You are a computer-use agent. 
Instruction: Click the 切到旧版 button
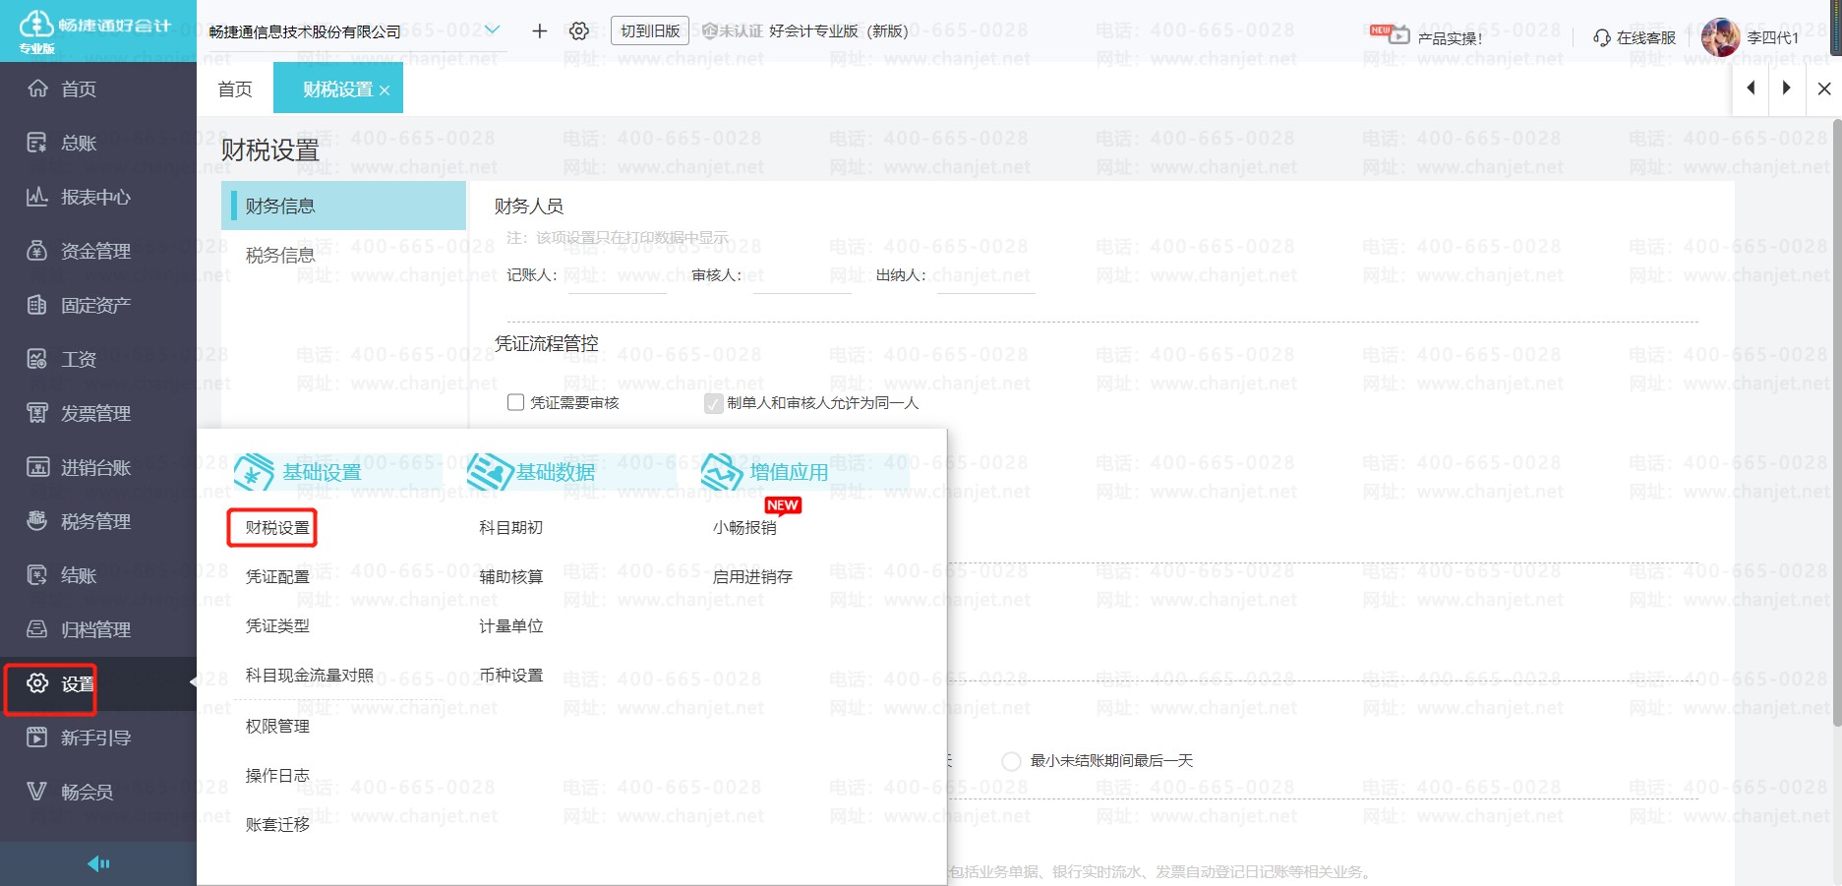tap(650, 30)
